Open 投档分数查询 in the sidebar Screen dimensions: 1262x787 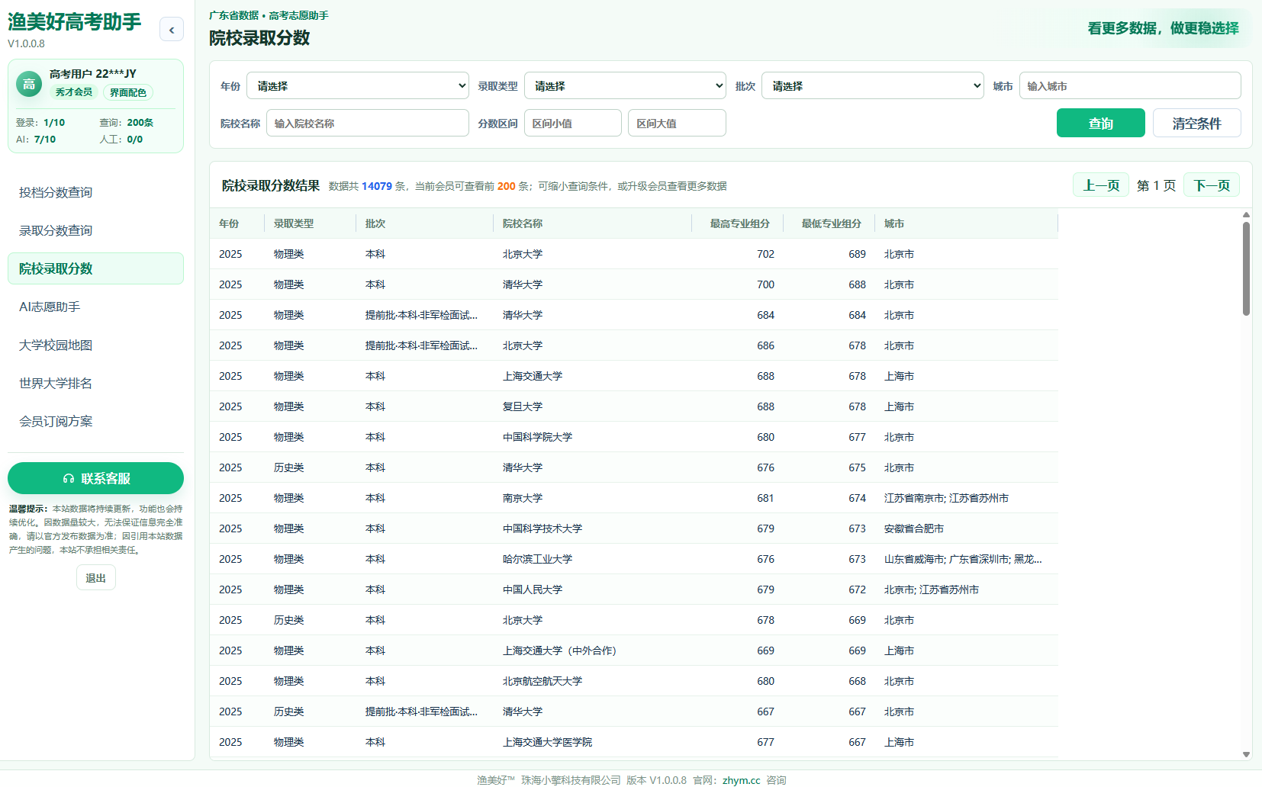point(95,192)
